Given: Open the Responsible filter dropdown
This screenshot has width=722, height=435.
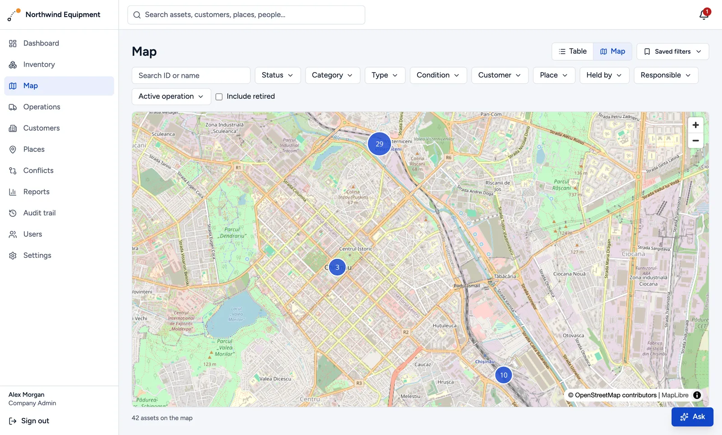Looking at the screenshot, I should [x=666, y=75].
